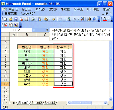Screen dimensions: 114x110
Task: Open Excel Help question mark icon
Action: click(x=94, y=19)
